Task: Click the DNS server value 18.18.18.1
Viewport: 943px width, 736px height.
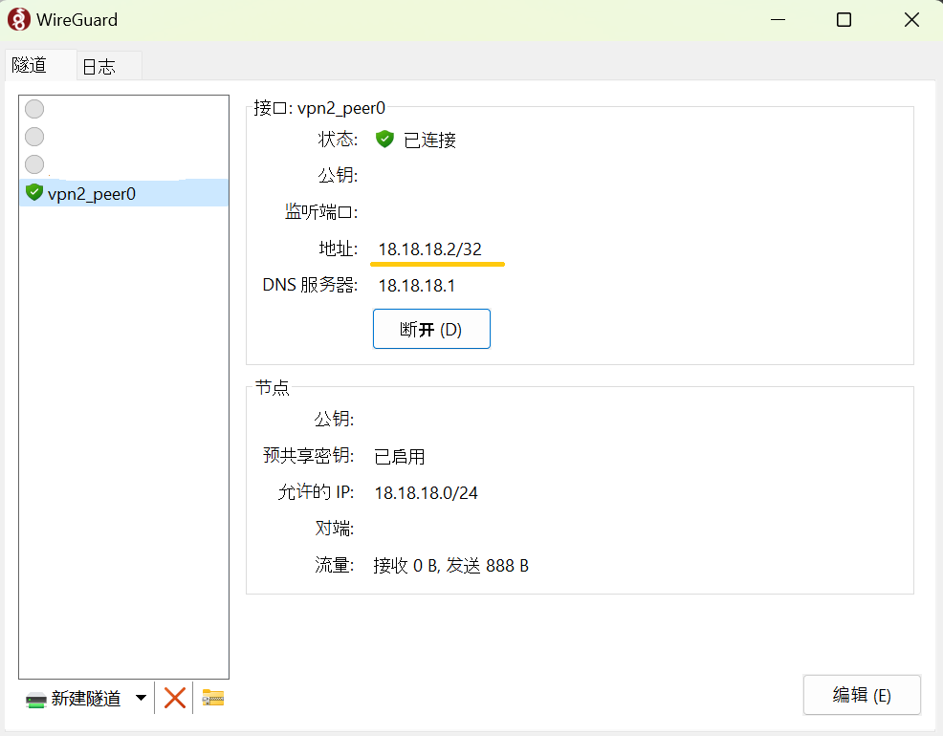Action: 417,286
